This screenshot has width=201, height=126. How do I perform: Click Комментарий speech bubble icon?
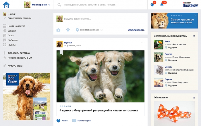point(74,121)
